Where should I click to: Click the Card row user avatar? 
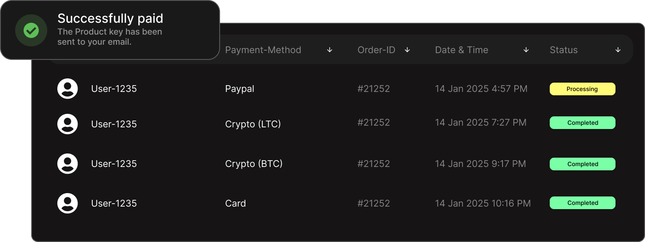point(67,203)
